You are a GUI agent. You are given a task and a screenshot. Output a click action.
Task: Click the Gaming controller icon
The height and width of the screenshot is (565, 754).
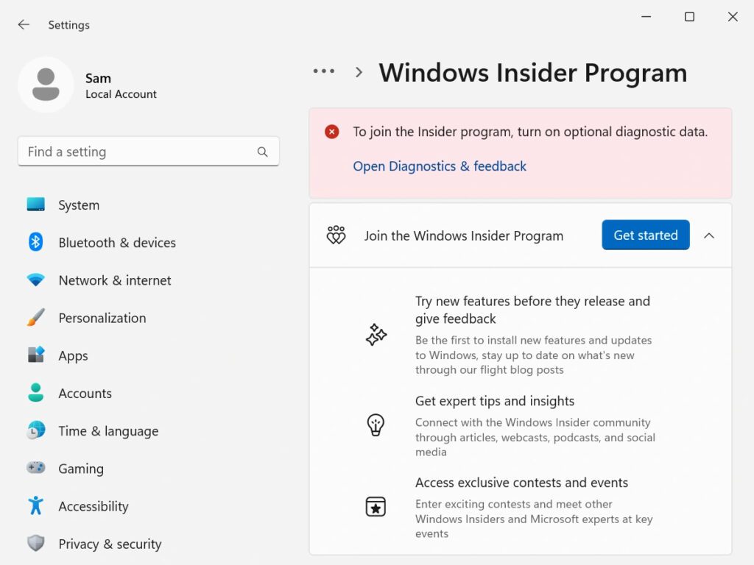(36, 468)
